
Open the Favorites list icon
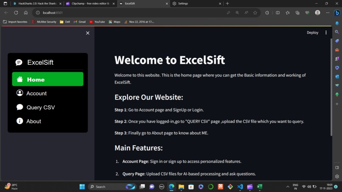288,13
